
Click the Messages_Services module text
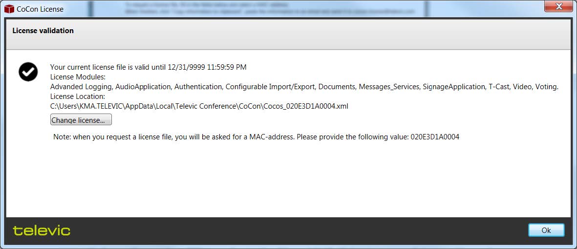389,87
